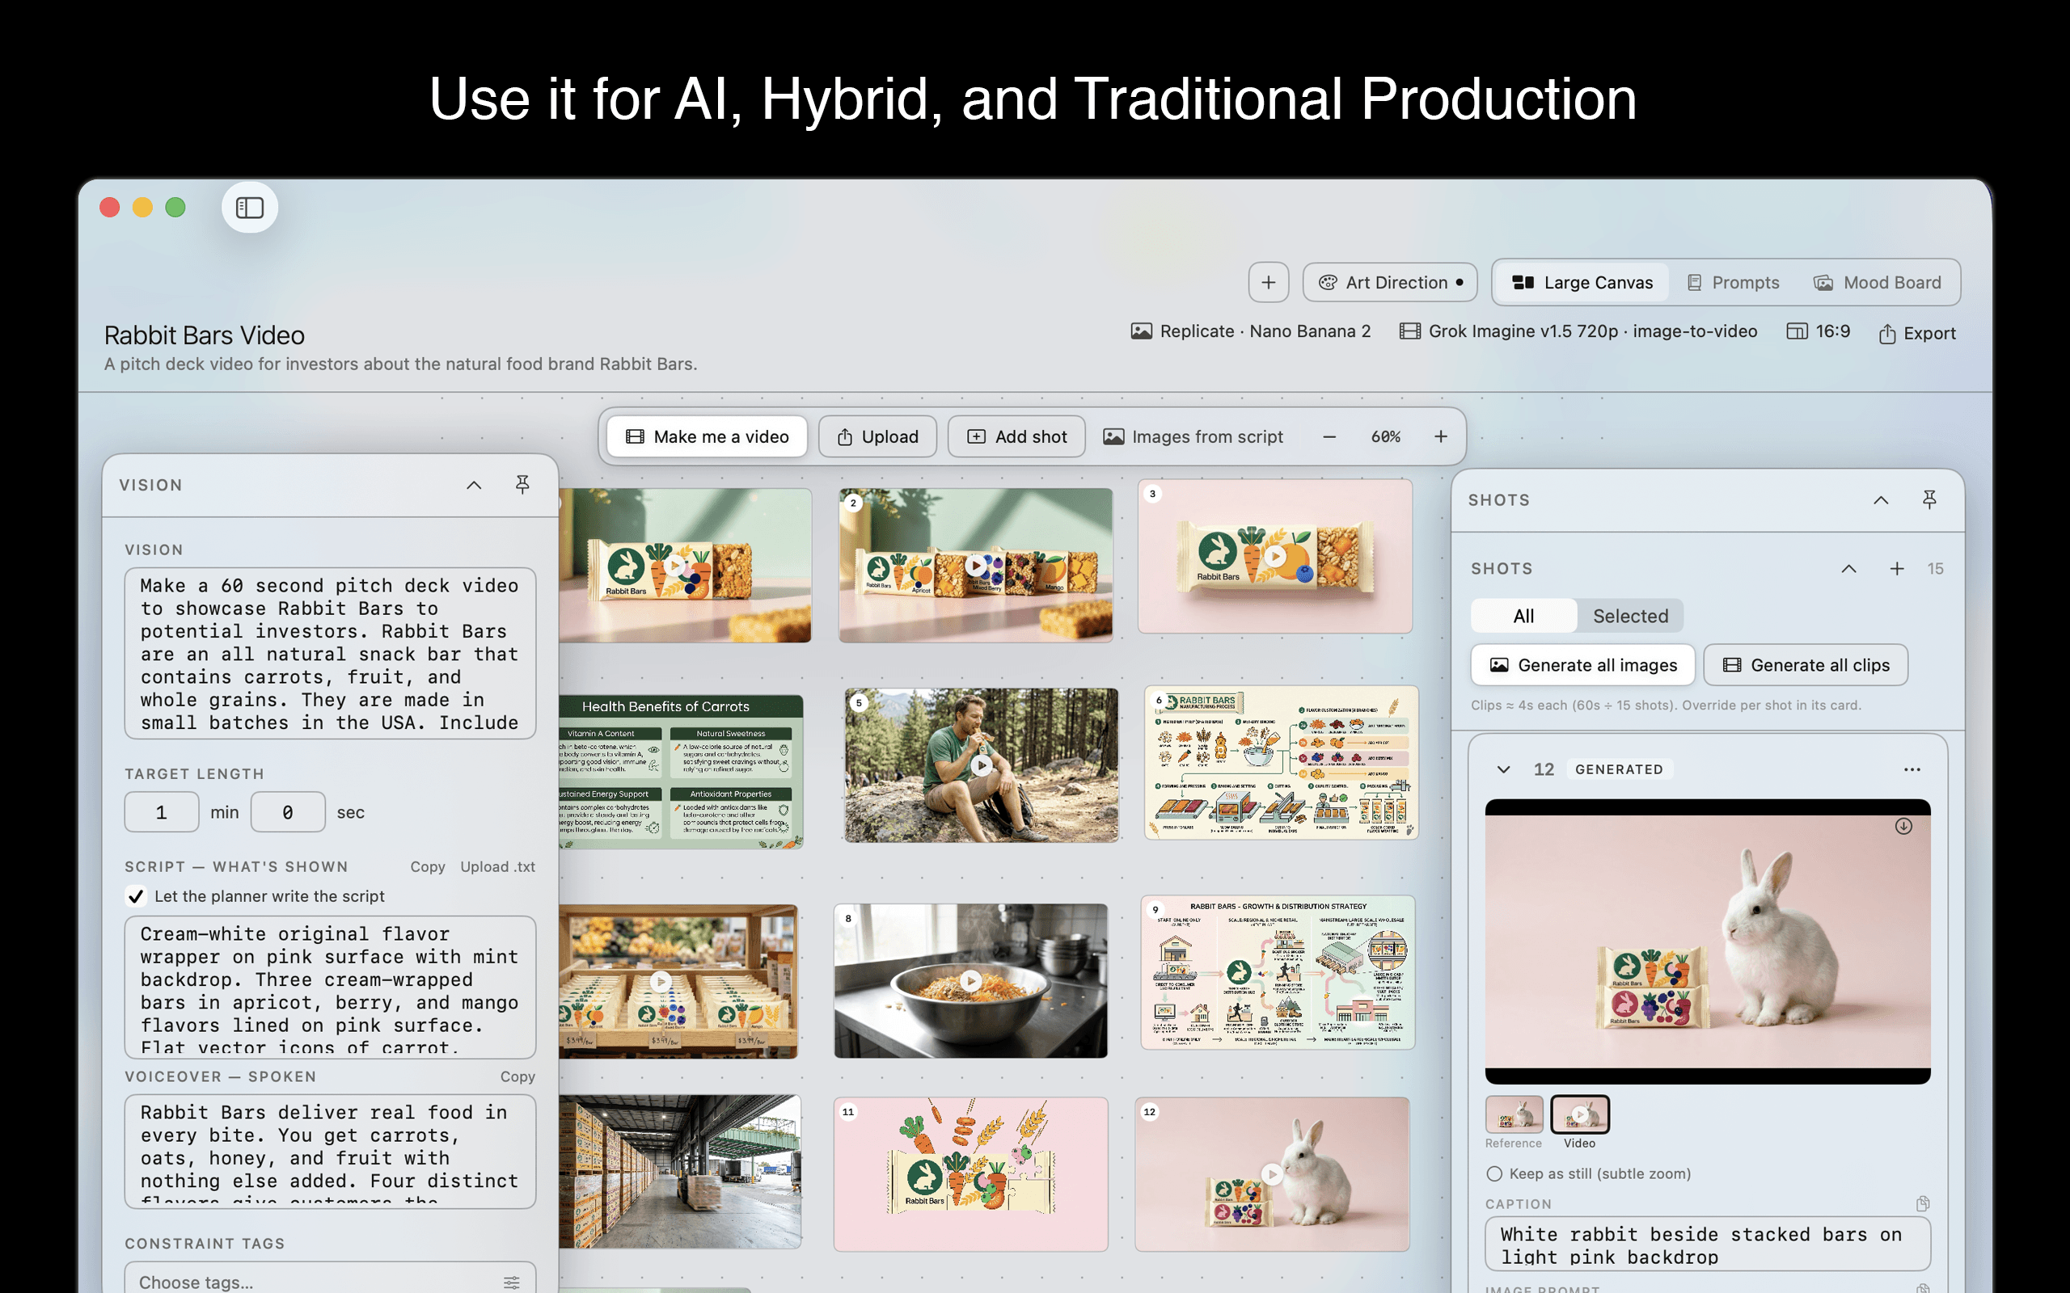Copy the voiceover text
2070x1293 pixels.
517,1076
